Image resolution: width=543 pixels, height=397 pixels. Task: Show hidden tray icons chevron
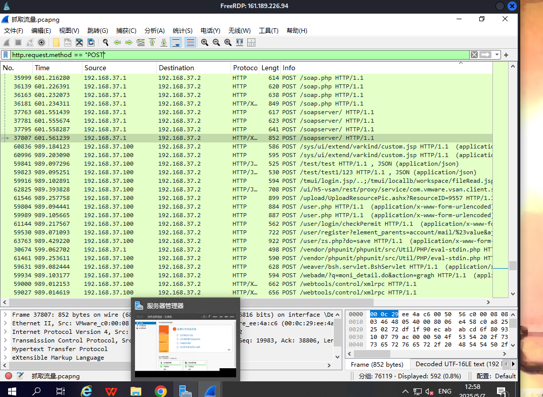click(405, 391)
